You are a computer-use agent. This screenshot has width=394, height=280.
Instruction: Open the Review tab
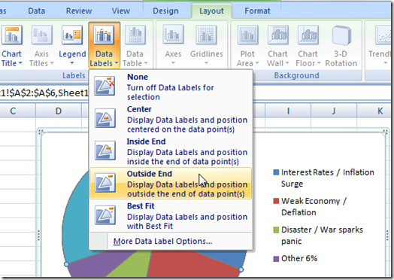79,11
